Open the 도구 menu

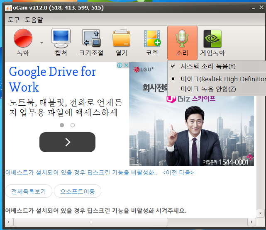[14, 20]
